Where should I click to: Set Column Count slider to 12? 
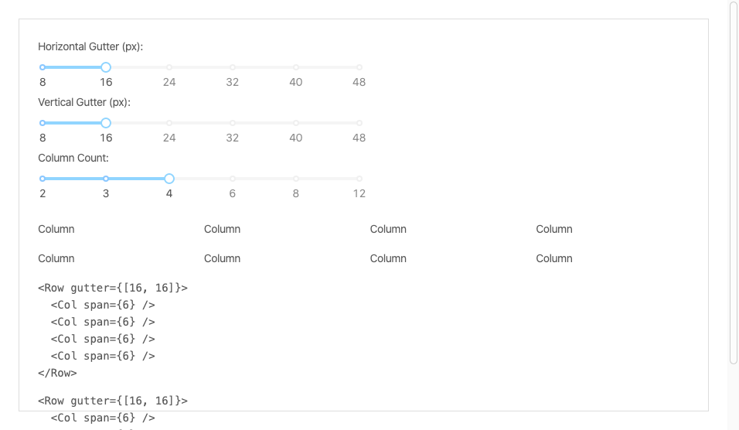click(359, 179)
